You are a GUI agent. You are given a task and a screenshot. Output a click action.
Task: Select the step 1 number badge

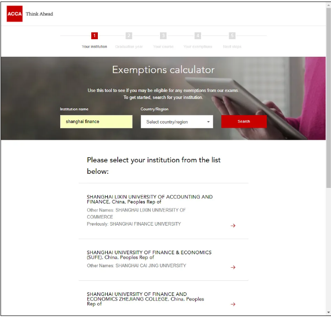94,36
